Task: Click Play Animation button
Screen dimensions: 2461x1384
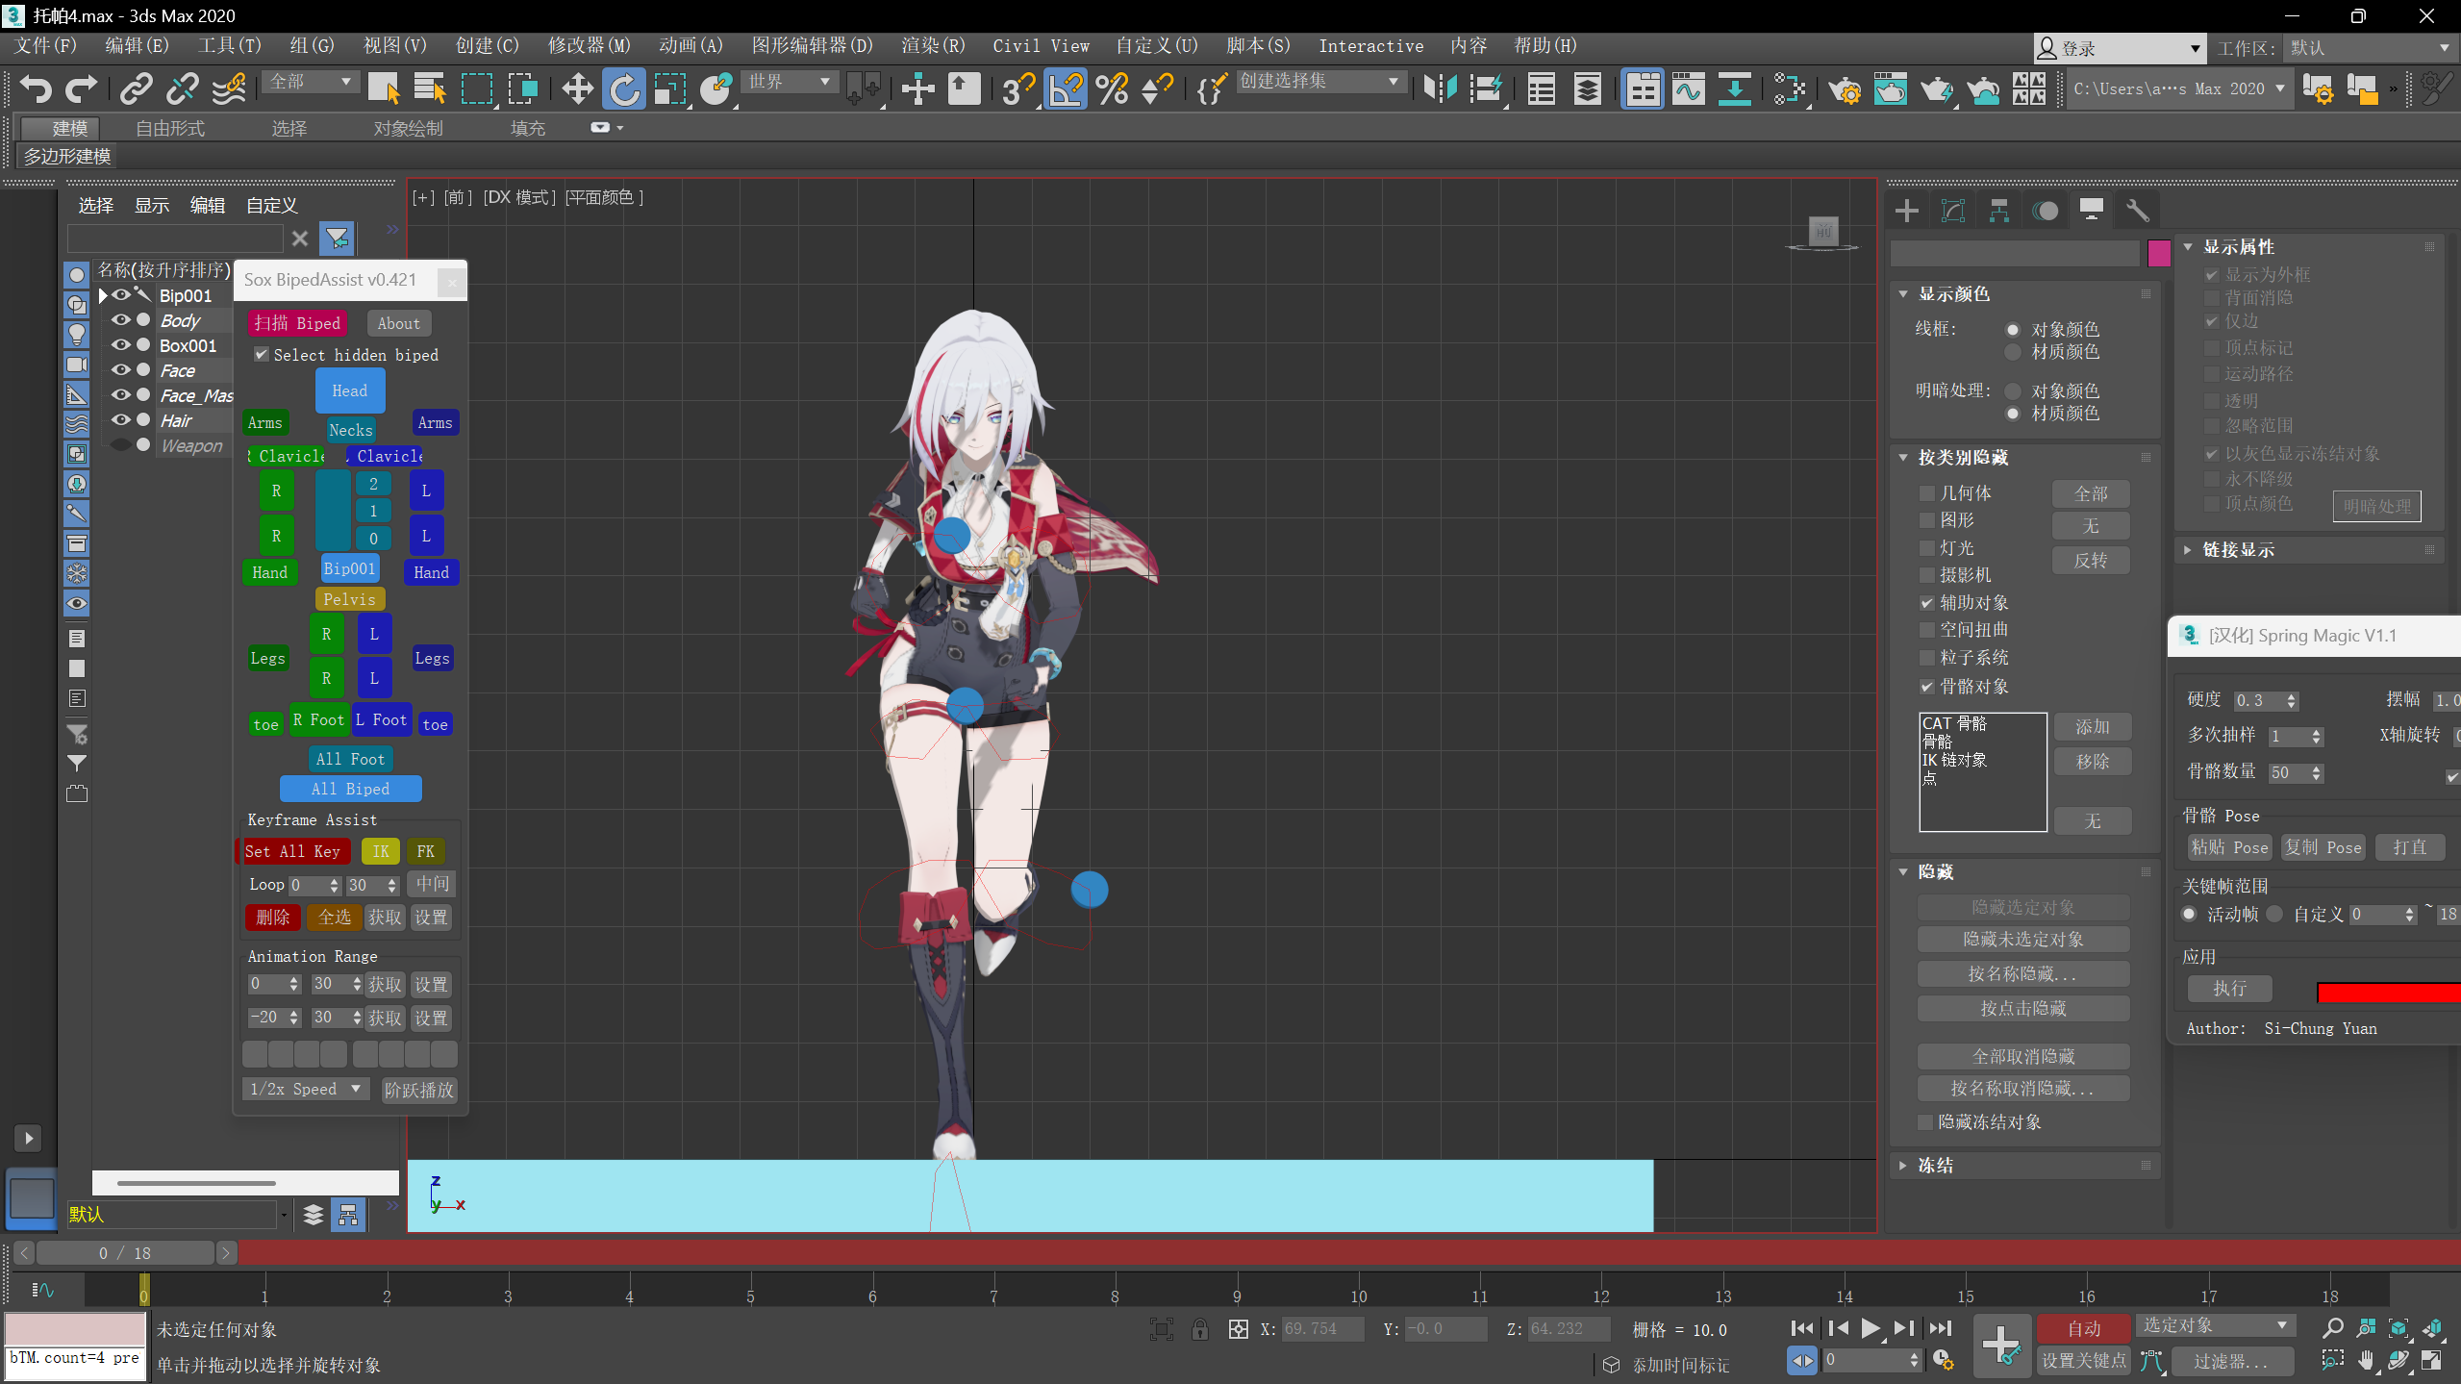Action: click(x=1871, y=1328)
